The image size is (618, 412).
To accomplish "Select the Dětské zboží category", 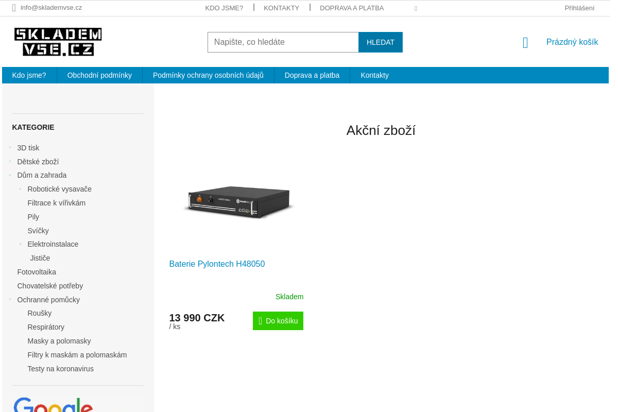I will (x=38, y=162).
